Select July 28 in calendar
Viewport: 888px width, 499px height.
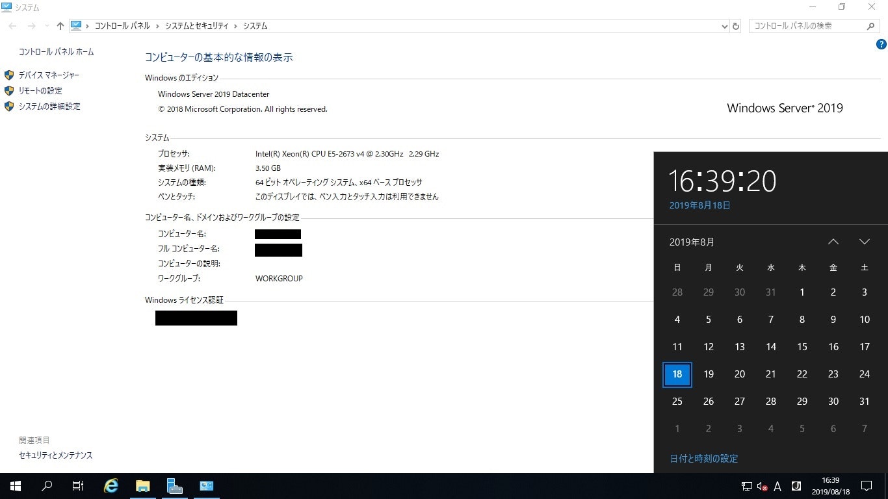(x=677, y=292)
